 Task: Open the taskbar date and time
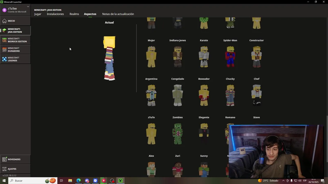[x=314, y=181]
